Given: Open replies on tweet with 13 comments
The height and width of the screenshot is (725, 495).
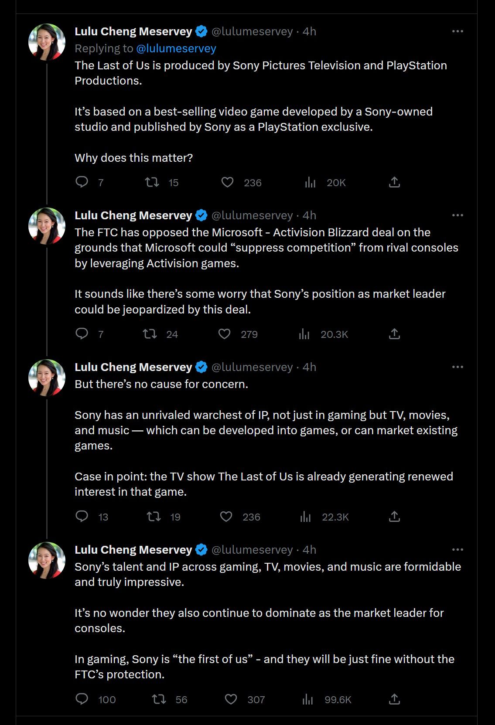Looking at the screenshot, I should [x=82, y=517].
